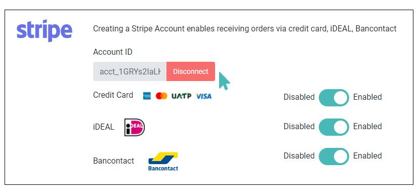Toggle the Credit Card payment switch
The image size is (420, 195).
pos(334,98)
